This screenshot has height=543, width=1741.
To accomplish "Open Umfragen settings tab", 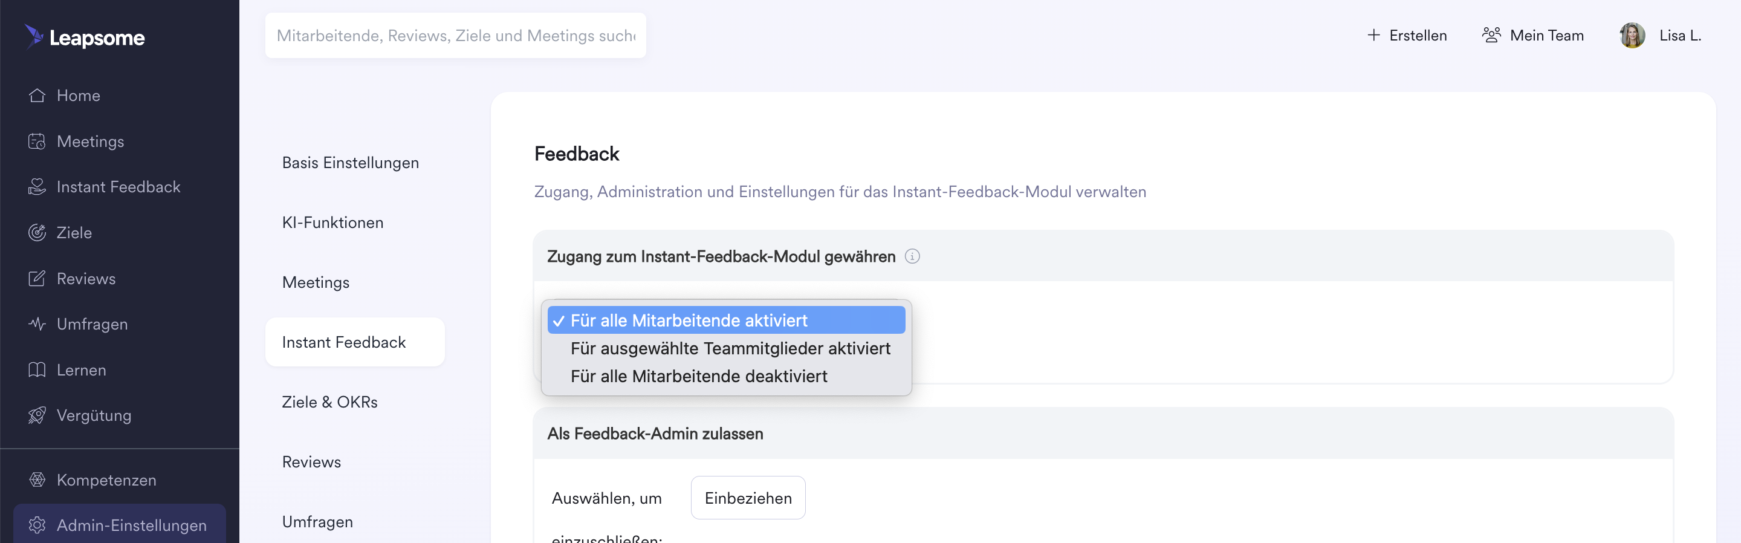I will [317, 522].
